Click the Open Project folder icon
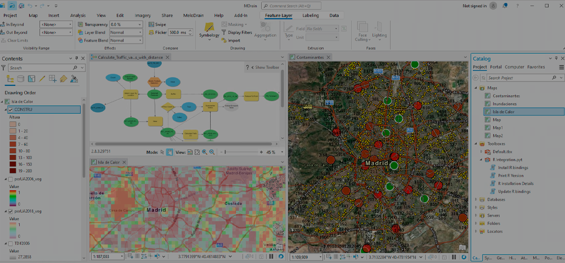This screenshot has width=565, height=263. pyautogui.click(x=12, y=6)
